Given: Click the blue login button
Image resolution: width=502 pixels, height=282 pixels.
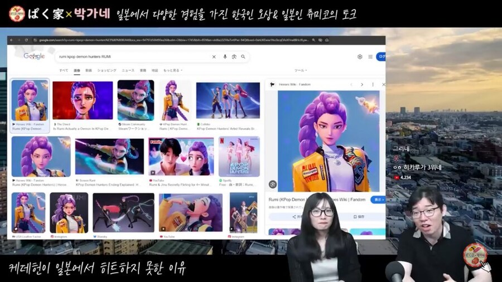Looking at the screenshot, I should click(x=381, y=57).
